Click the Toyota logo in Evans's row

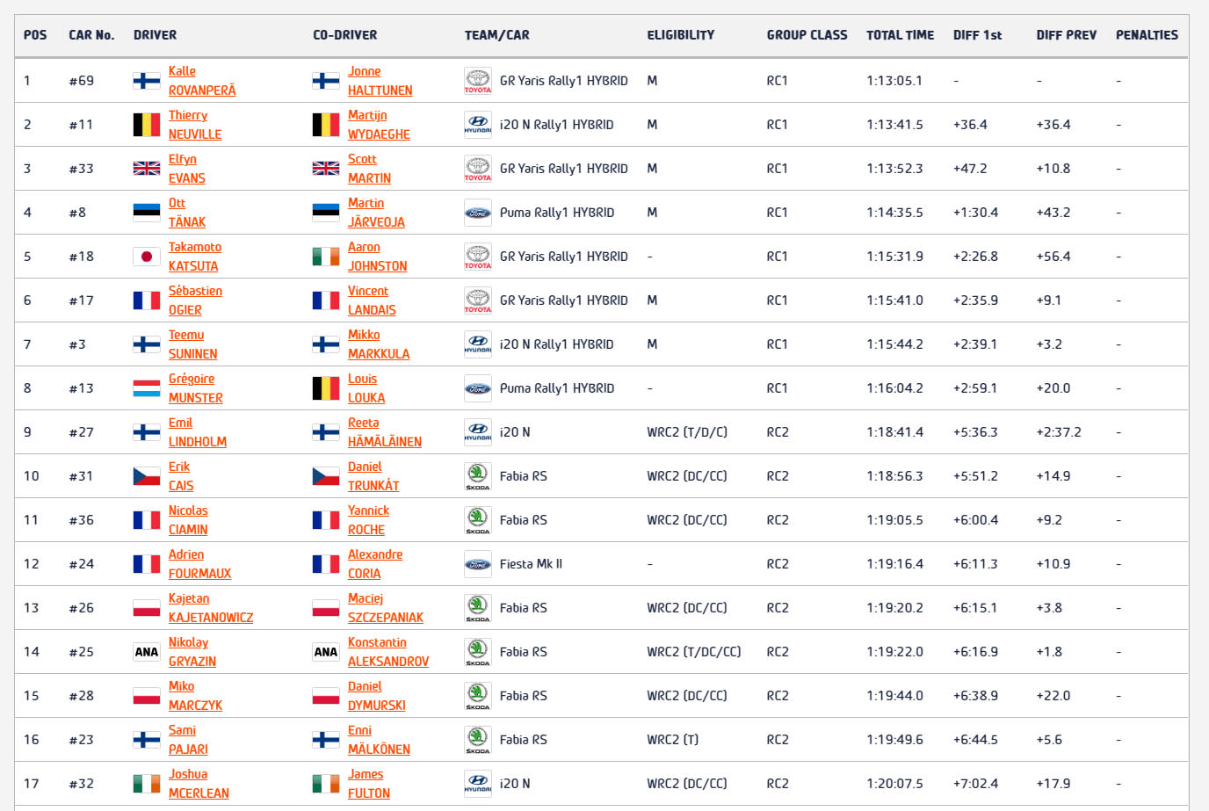pos(477,169)
